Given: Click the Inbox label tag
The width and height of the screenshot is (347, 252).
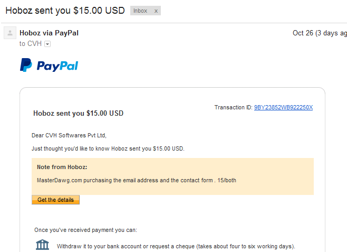Looking at the screenshot, I should pos(140,11).
